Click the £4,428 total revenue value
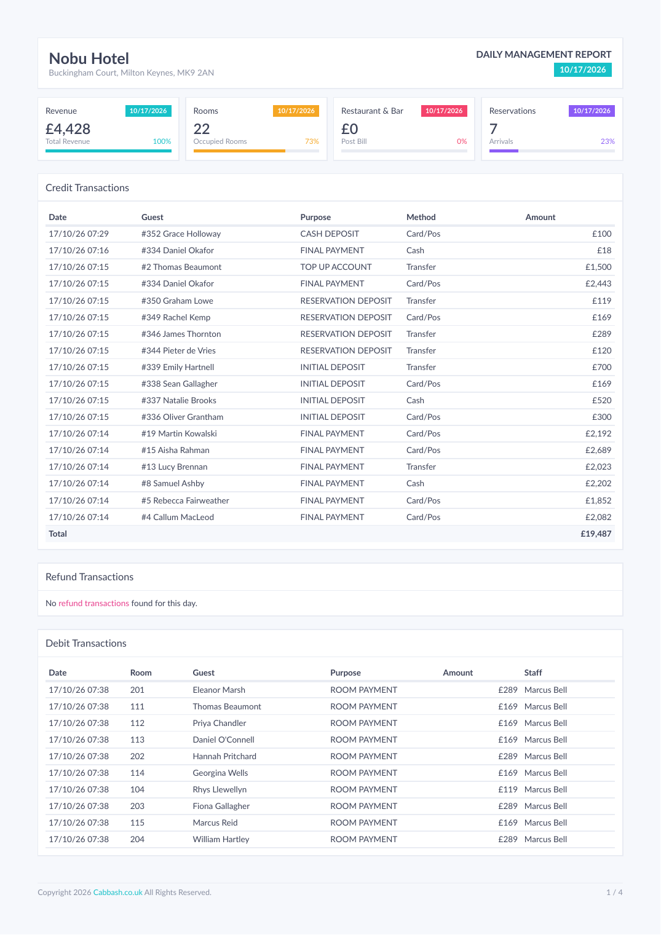Viewport: 661px width, 935px height. [68, 129]
